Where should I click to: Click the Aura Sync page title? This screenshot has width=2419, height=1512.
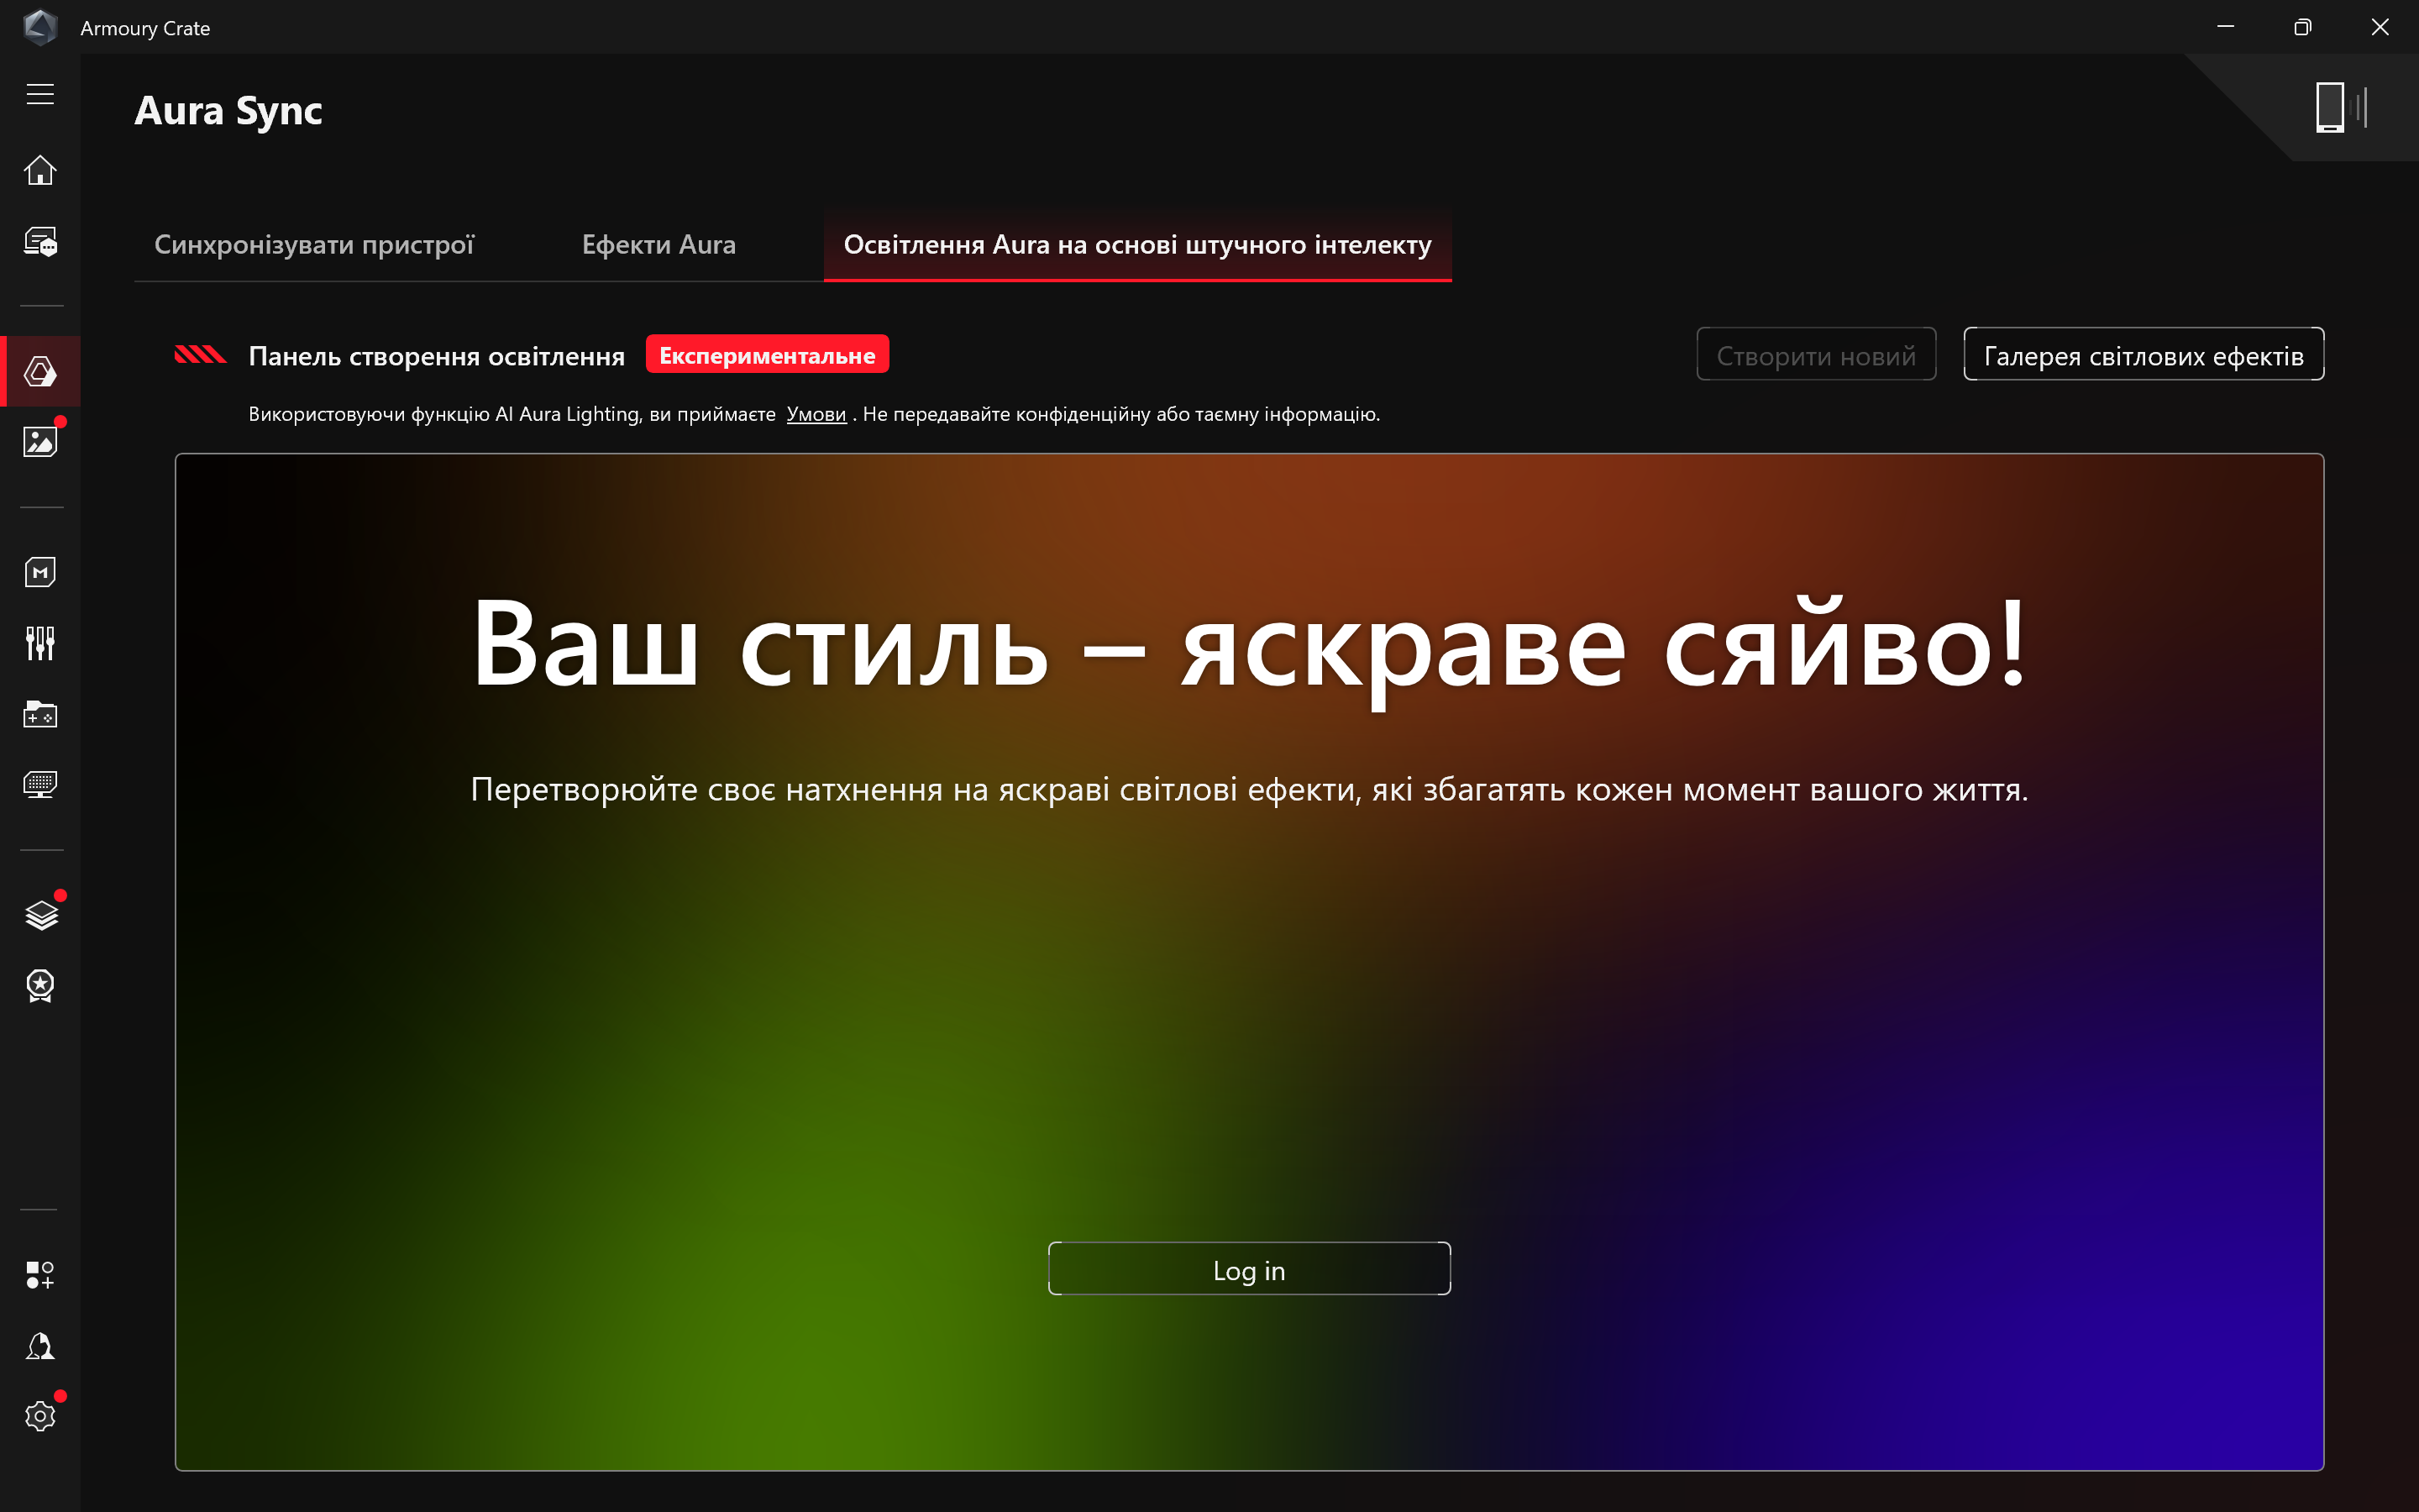pyautogui.click(x=229, y=111)
